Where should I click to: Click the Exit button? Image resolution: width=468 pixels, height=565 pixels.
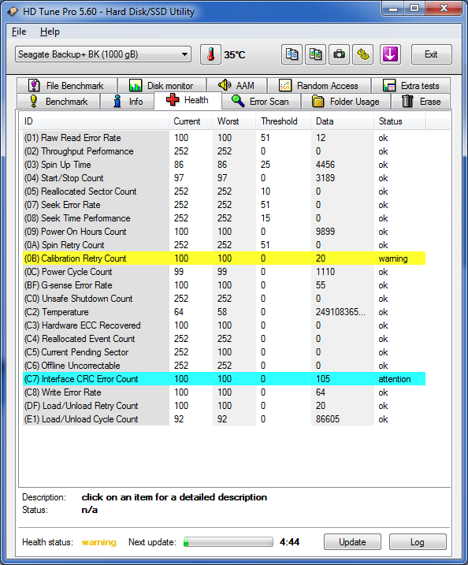pos(431,54)
